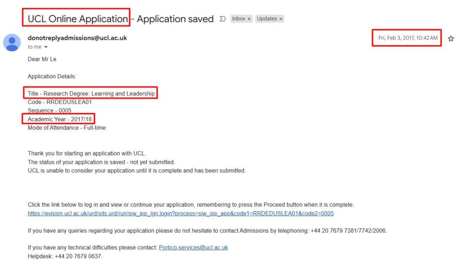Remove the Updates label with its x
Image resolution: width=461 pixels, height=266 pixels.
pos(281,19)
